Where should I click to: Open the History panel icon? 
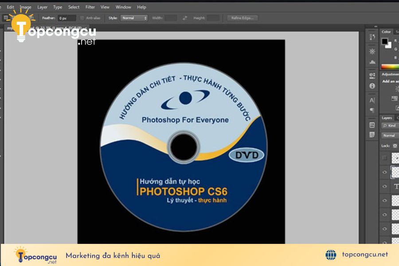point(372,37)
